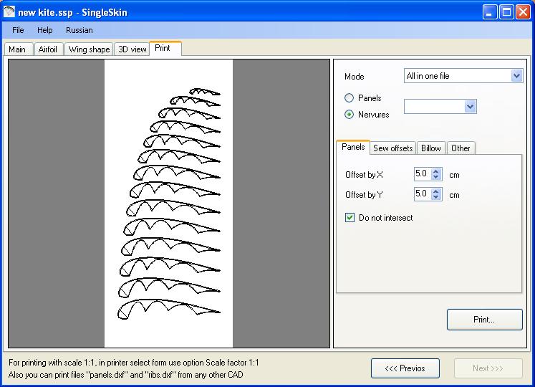Open the Mode dropdown list
Screen dimensions: 535x387
[516, 76]
